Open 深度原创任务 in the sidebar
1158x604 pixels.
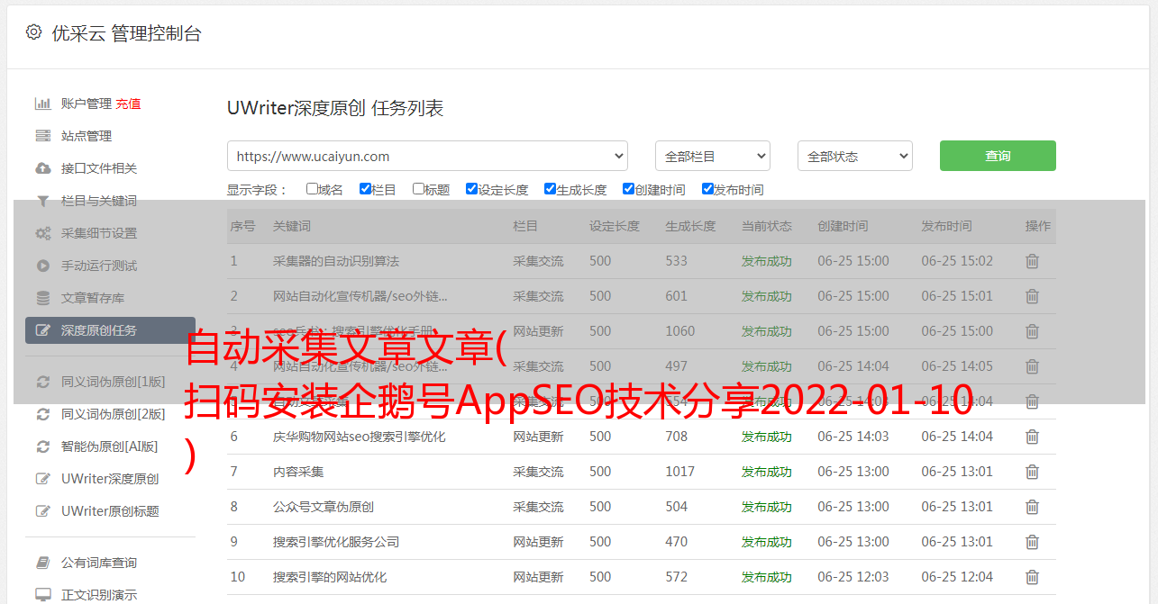tap(99, 330)
